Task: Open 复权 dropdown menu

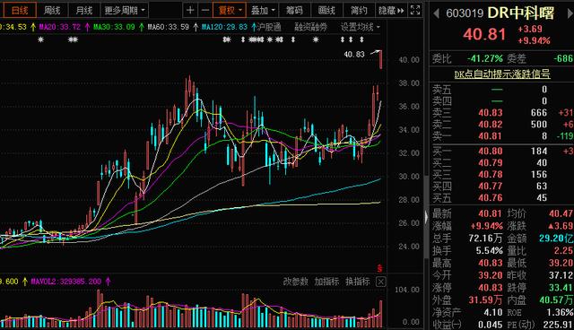Action: pyautogui.click(x=230, y=10)
